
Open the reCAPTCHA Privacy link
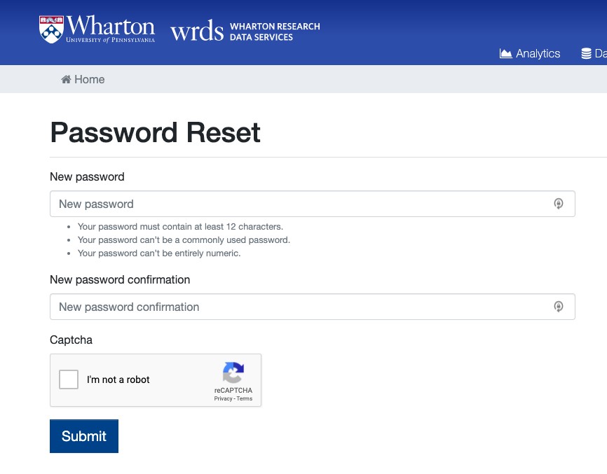click(x=223, y=398)
